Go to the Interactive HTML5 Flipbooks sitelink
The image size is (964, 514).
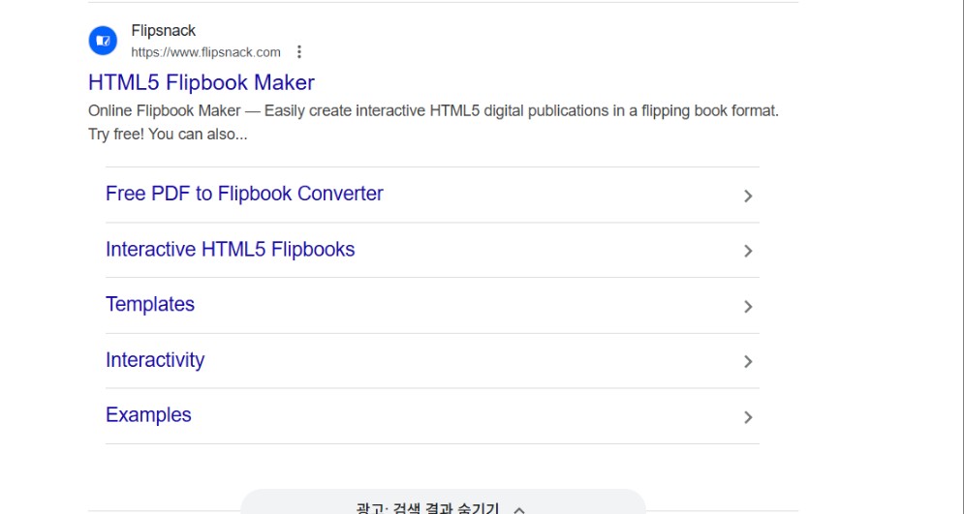[230, 250]
